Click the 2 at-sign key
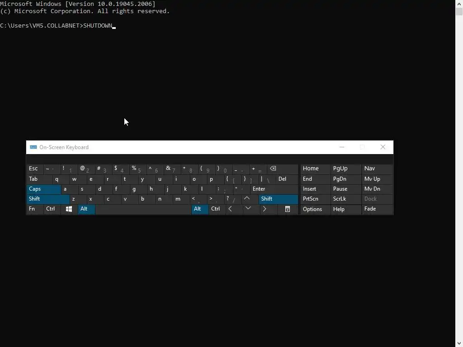Viewport: 463px width, 347px height. [x=86, y=169]
